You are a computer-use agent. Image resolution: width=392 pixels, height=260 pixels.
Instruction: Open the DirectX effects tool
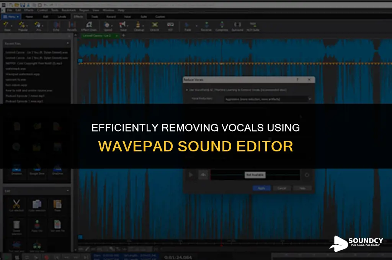155,26
